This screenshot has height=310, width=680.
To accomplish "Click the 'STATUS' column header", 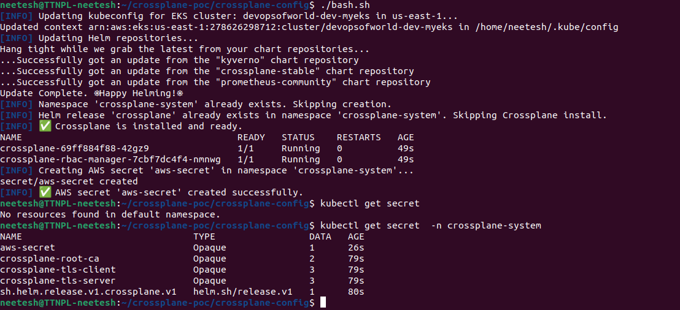I will tap(298, 137).
